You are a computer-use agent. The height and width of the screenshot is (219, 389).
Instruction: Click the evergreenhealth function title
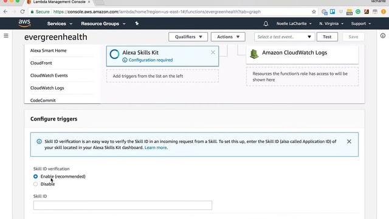[x=56, y=37]
